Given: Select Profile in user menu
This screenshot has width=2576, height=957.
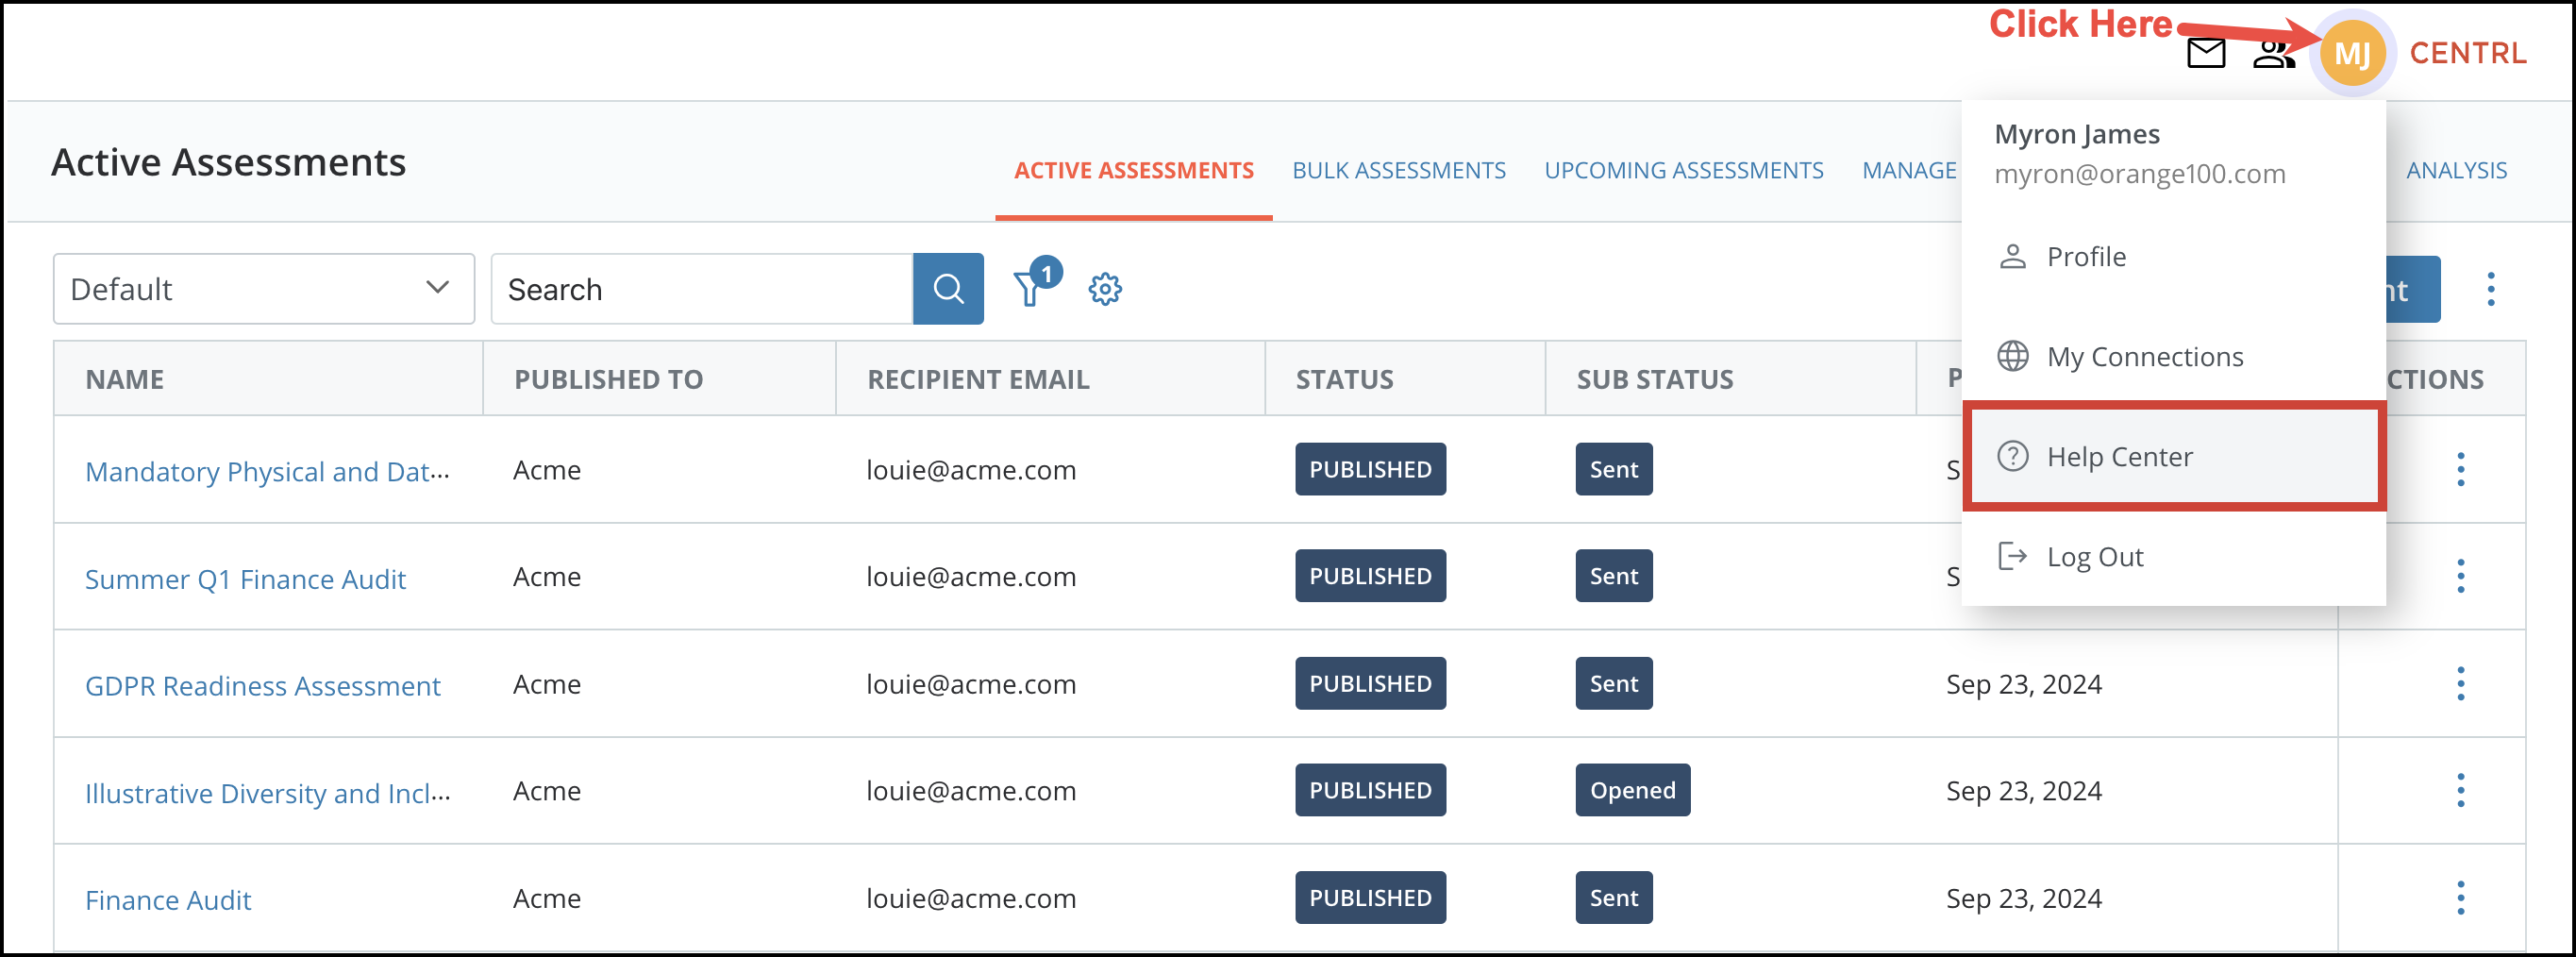Looking at the screenshot, I should coord(2173,257).
